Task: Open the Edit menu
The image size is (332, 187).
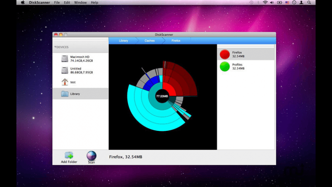Action: [x=67, y=3]
